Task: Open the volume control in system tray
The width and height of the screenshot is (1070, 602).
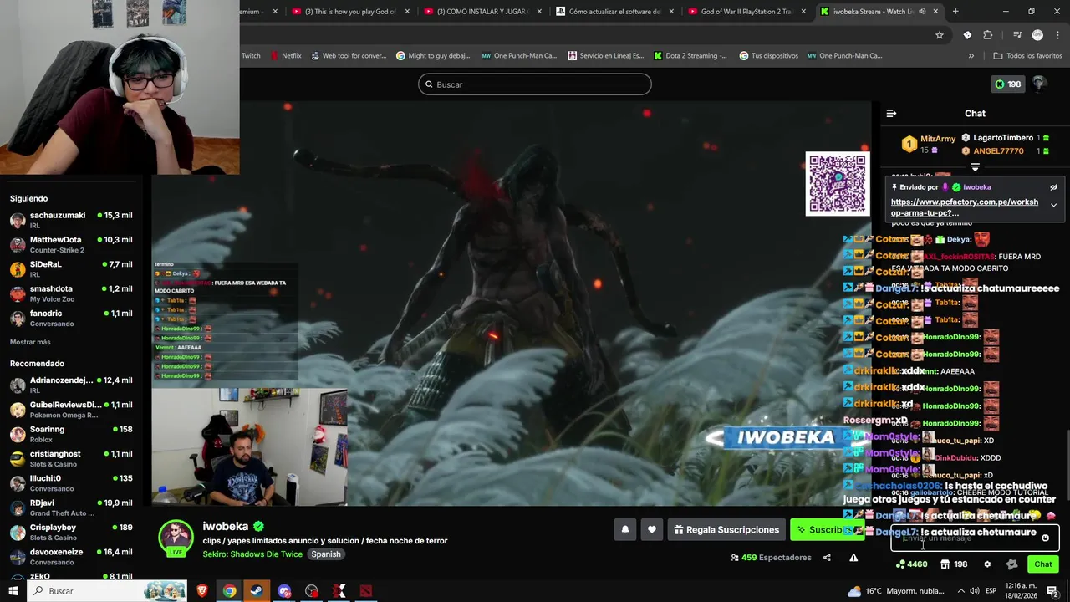Action: point(974,591)
